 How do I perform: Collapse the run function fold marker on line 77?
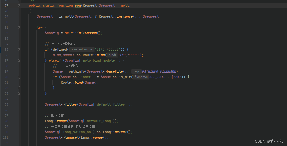click(x=19, y=6)
